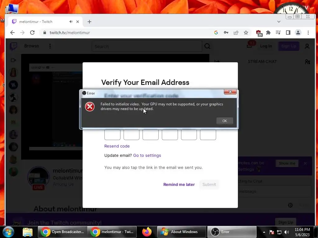318x238 pixels.
Task: Click OK in the Error dialog
Action: point(225,121)
